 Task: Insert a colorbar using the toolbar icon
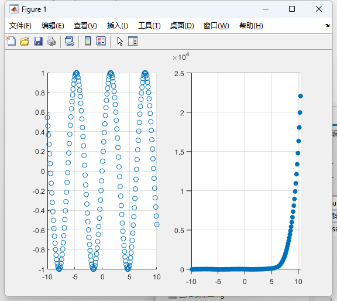[x=88, y=41]
